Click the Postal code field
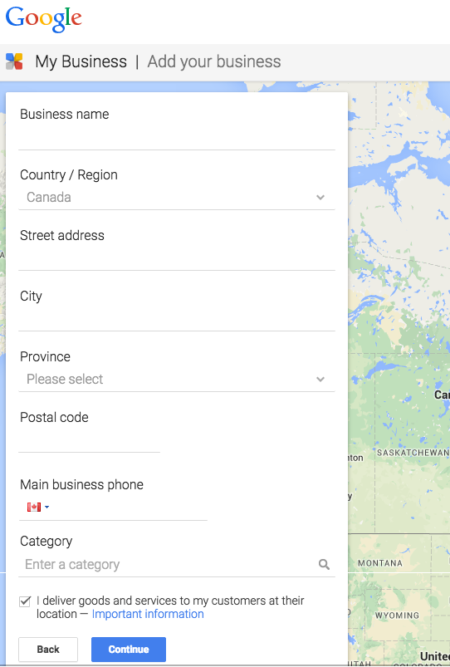The height and width of the screenshot is (667, 450). [x=90, y=440]
